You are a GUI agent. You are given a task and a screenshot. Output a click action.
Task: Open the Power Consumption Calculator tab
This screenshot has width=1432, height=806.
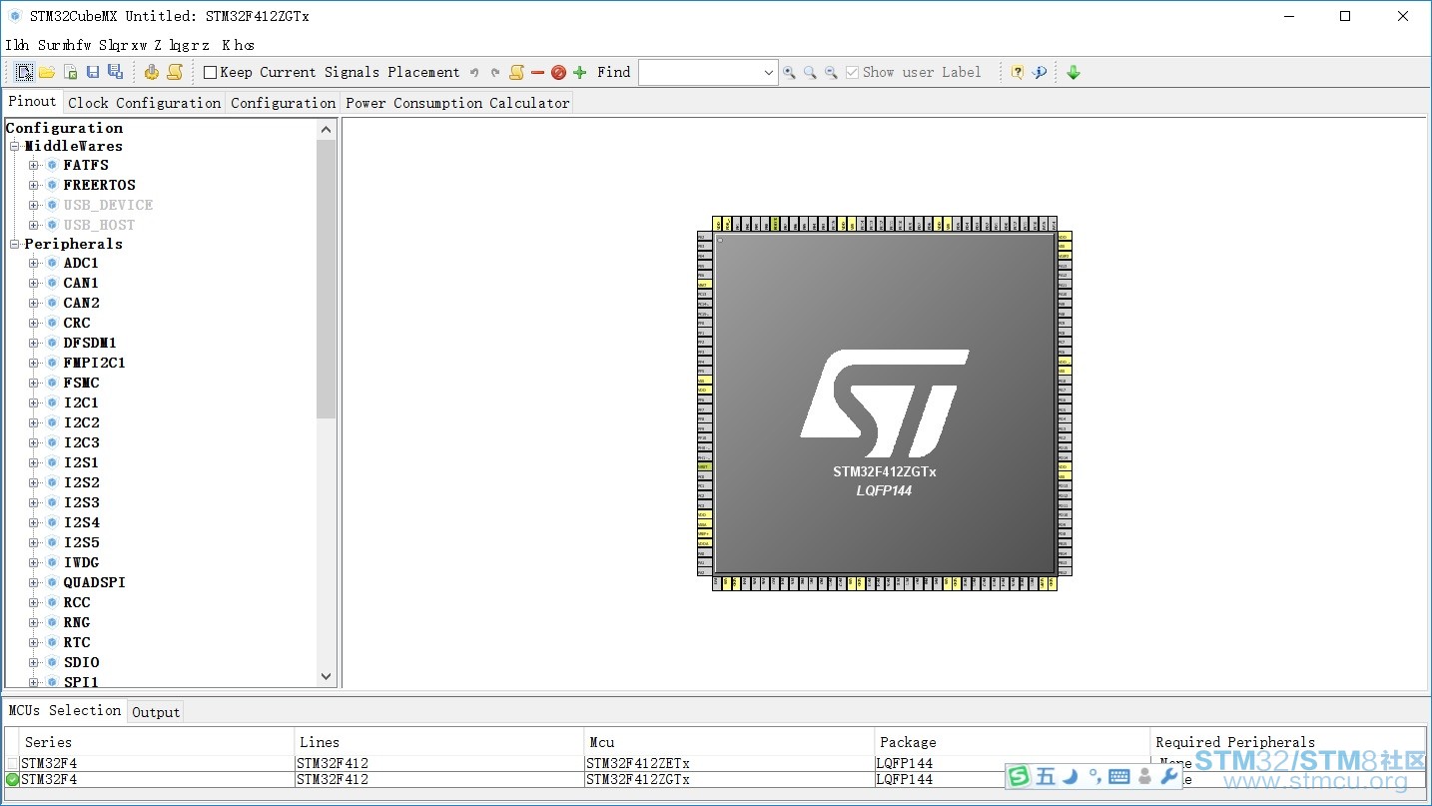[457, 103]
